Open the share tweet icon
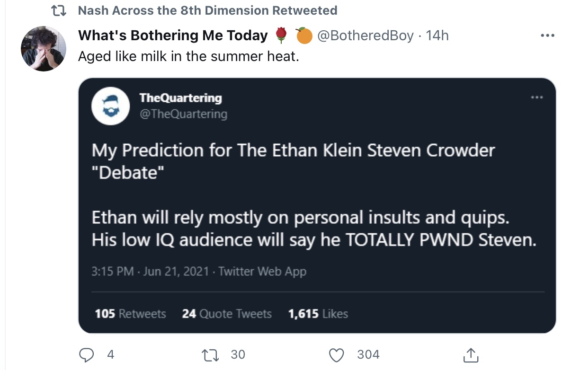Image resolution: width=562 pixels, height=370 pixels. click(471, 354)
